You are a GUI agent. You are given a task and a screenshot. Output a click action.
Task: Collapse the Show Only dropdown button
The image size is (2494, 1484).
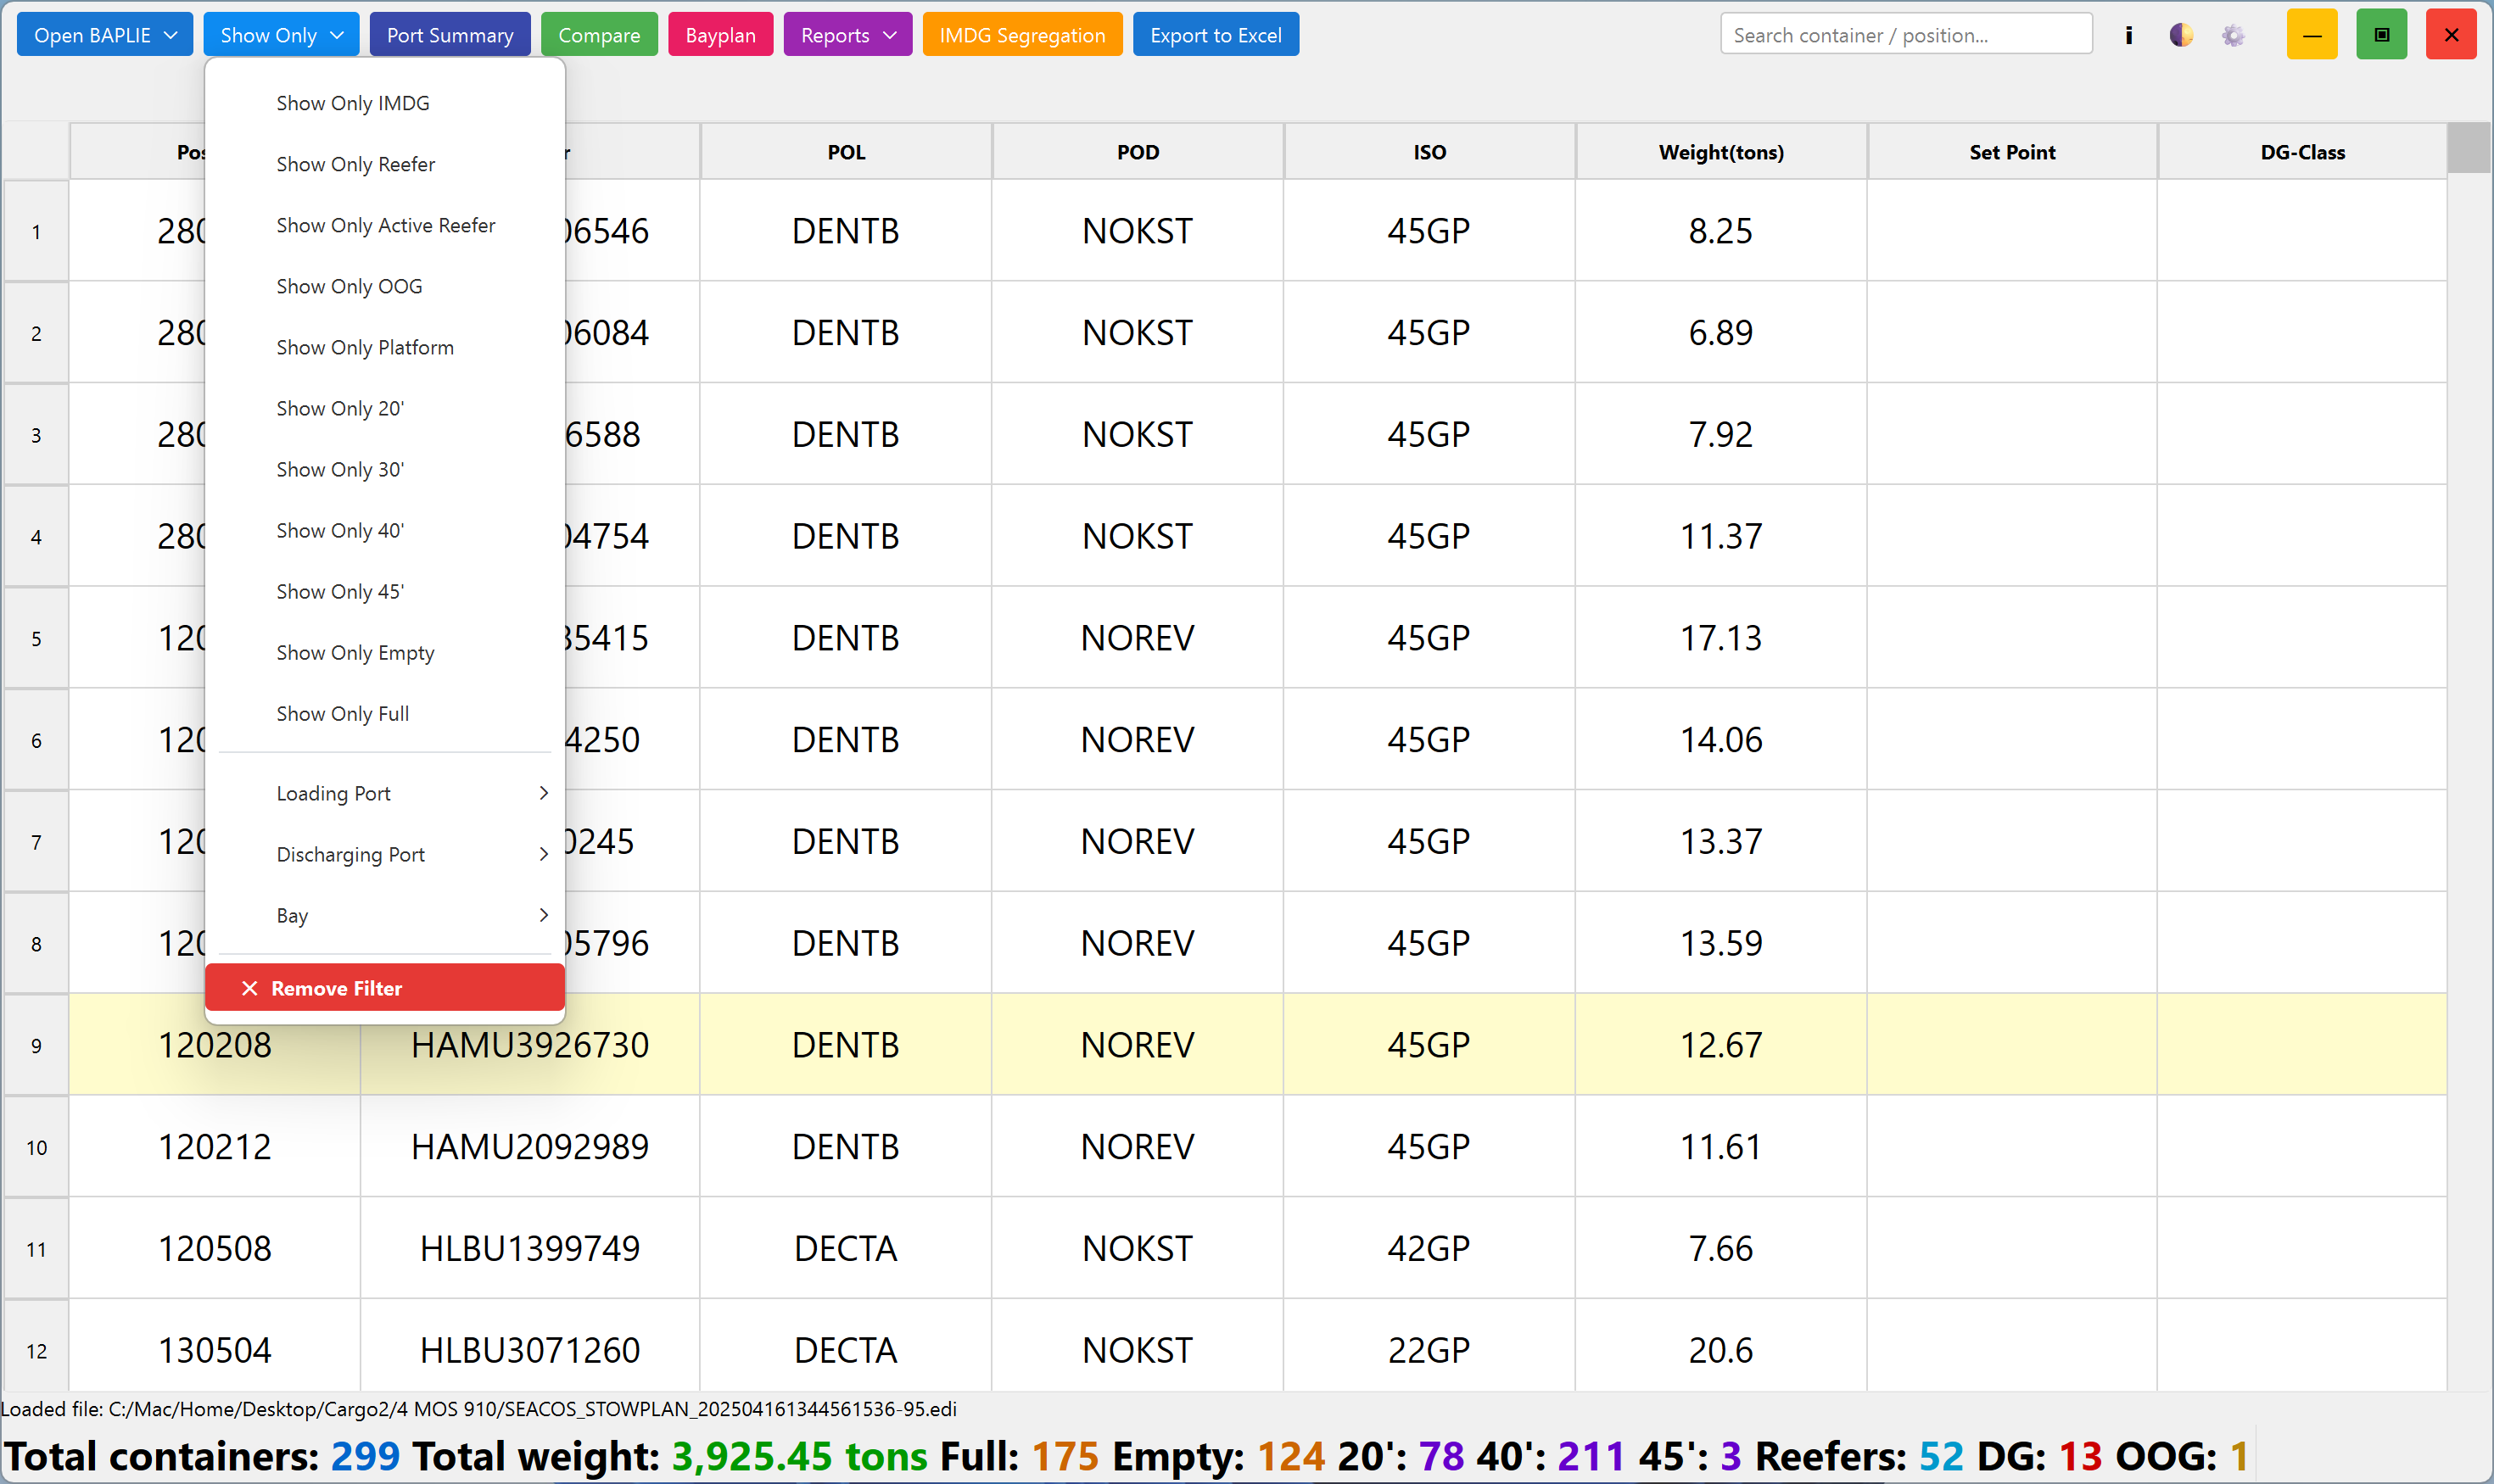pyautogui.click(x=281, y=35)
